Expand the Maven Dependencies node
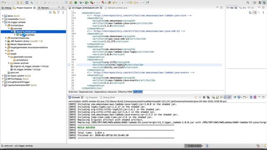This screenshot has height=150, width=267. click(6, 44)
